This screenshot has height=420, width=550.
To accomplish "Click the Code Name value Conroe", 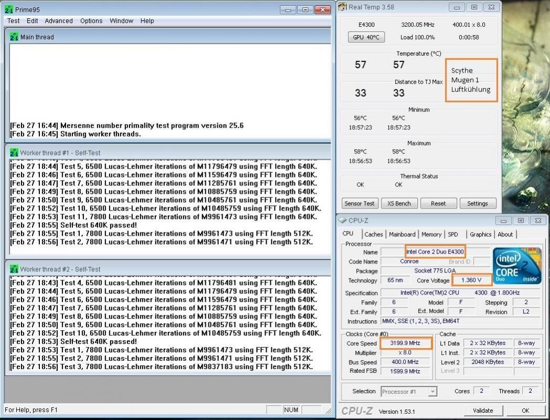I will [x=409, y=261].
